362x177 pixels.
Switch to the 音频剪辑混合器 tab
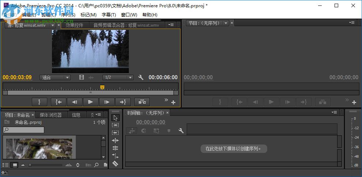(x=126, y=25)
